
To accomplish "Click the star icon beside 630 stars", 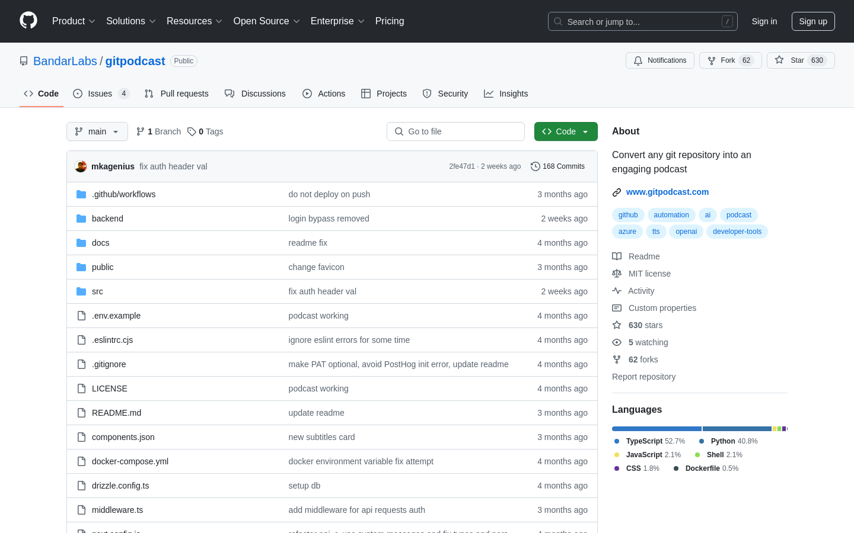I will click(617, 325).
